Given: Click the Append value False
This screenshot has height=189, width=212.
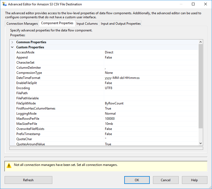Looking at the screenshot, I should point(108,57).
